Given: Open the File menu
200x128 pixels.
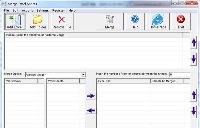Looking at the screenshot, I should click(x=6, y=10).
